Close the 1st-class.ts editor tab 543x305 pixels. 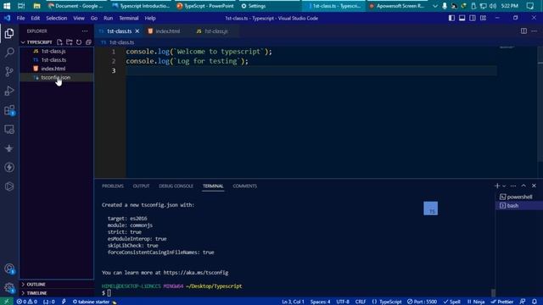coord(137,31)
